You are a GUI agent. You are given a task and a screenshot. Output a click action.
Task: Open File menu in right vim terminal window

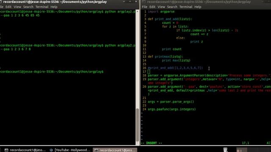144,7
